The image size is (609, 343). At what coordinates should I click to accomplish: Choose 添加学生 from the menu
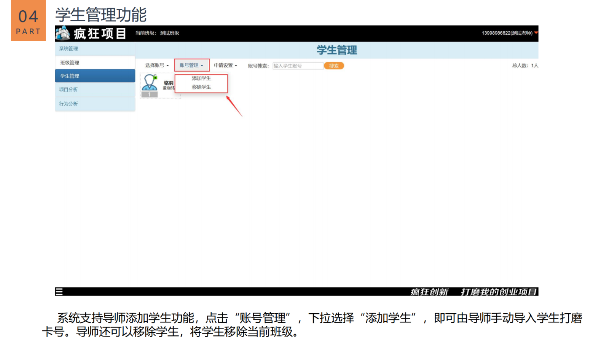(201, 78)
